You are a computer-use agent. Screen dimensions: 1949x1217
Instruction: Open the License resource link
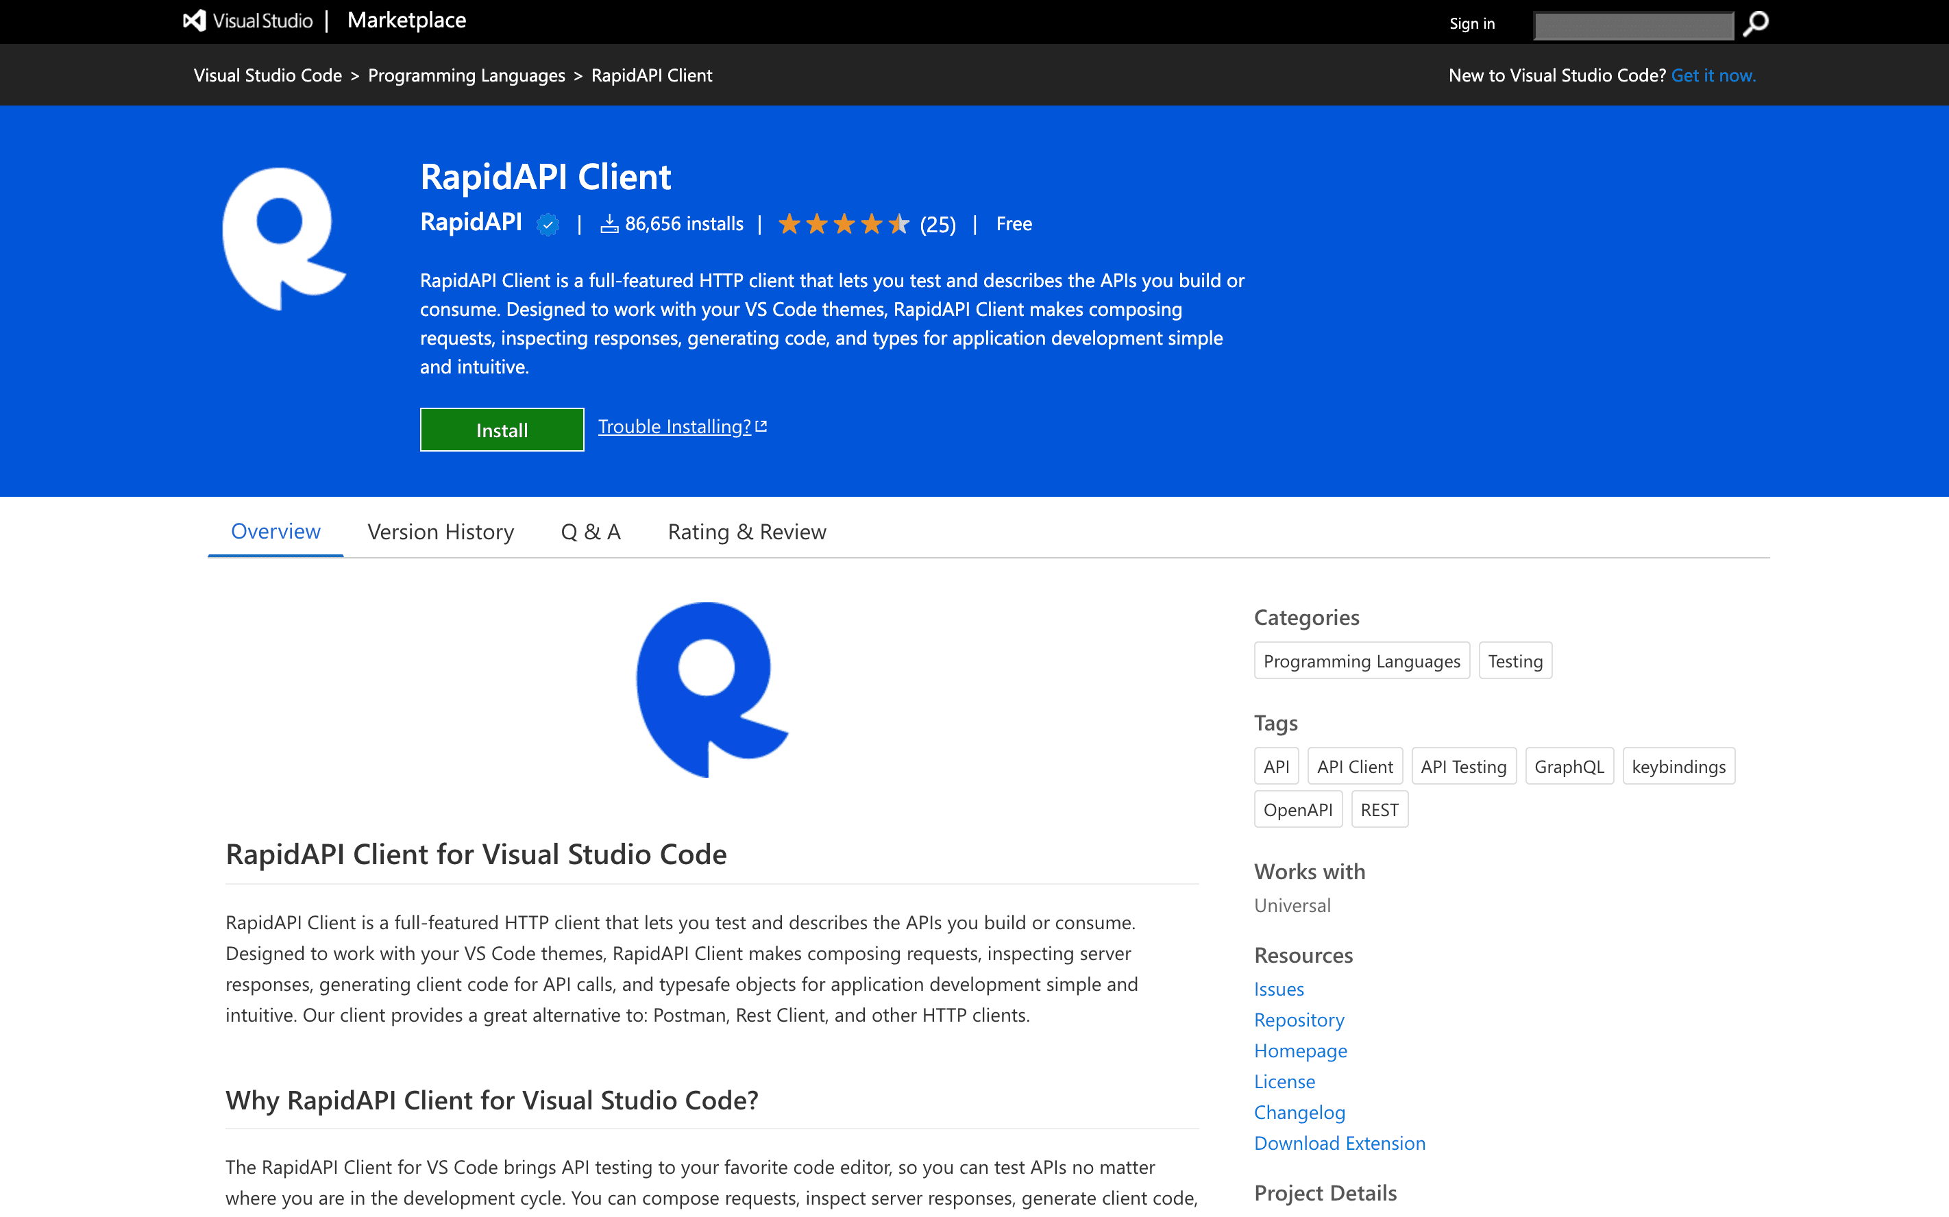click(x=1284, y=1081)
